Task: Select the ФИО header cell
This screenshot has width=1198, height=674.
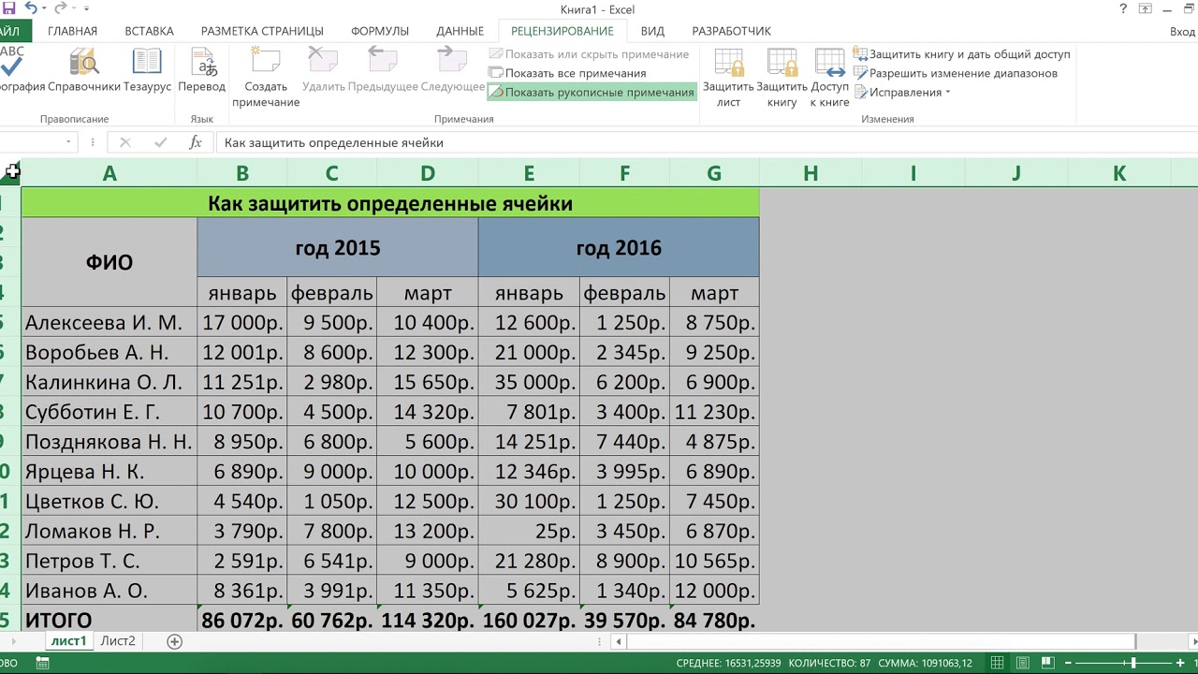Action: (x=110, y=262)
